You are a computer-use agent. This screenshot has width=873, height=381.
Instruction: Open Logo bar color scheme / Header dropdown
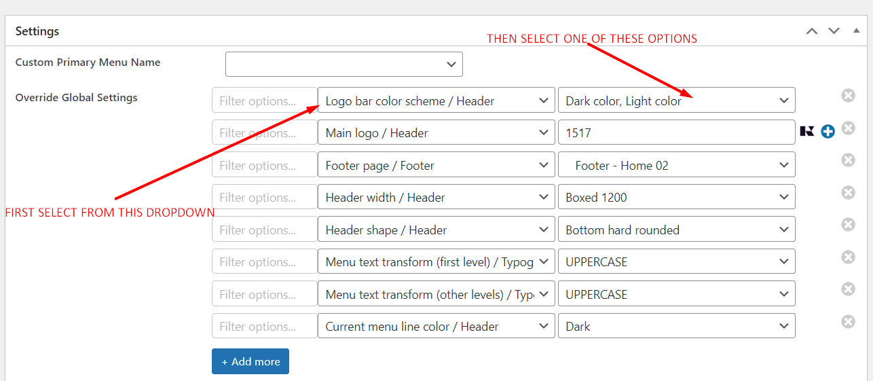436,101
